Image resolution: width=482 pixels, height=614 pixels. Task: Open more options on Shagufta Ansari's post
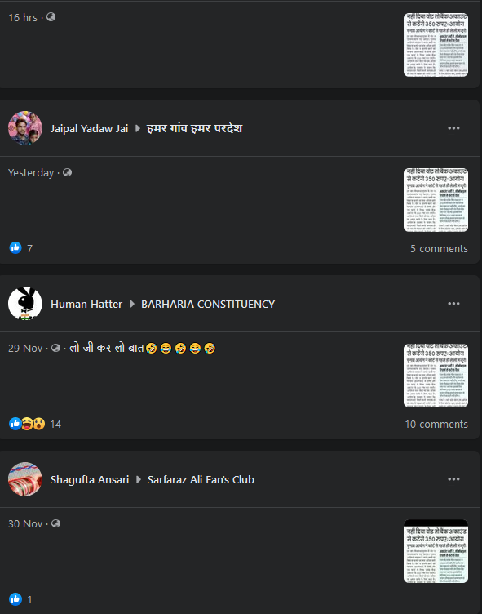point(453,479)
